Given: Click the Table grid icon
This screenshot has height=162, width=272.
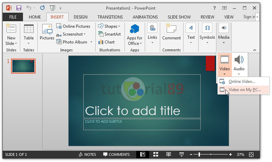Looking at the screenshot, I should coord(28,29).
